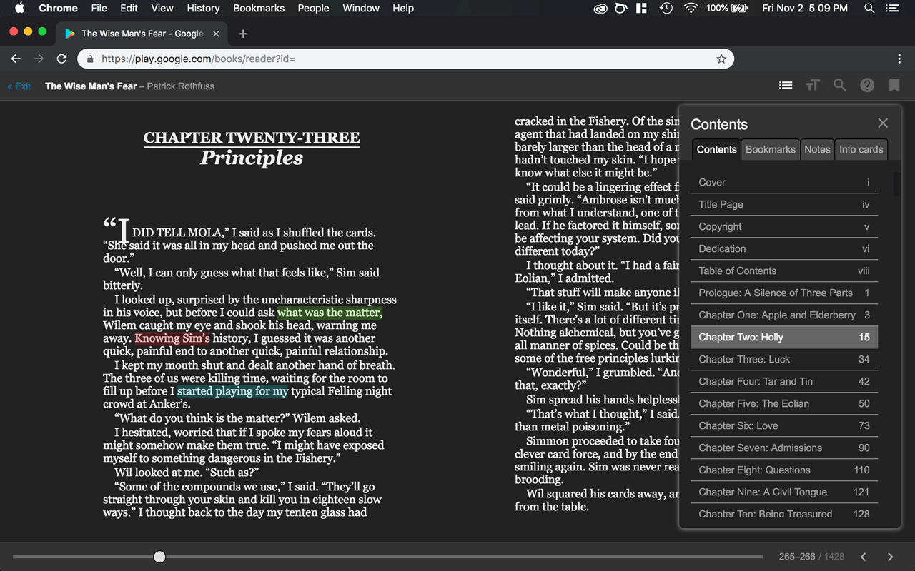
Task: Click the battery status icon
Action: tap(740, 8)
